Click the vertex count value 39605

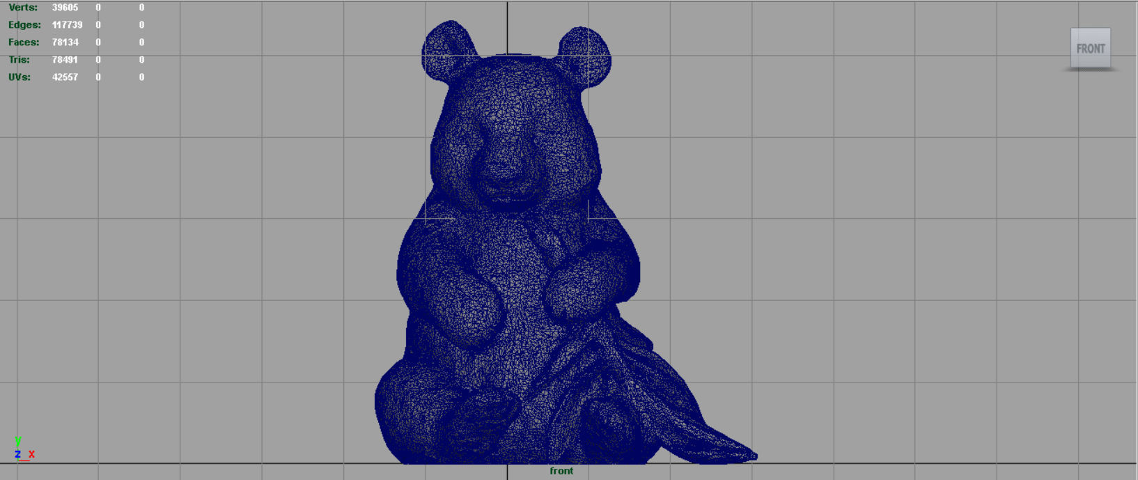[x=65, y=8]
